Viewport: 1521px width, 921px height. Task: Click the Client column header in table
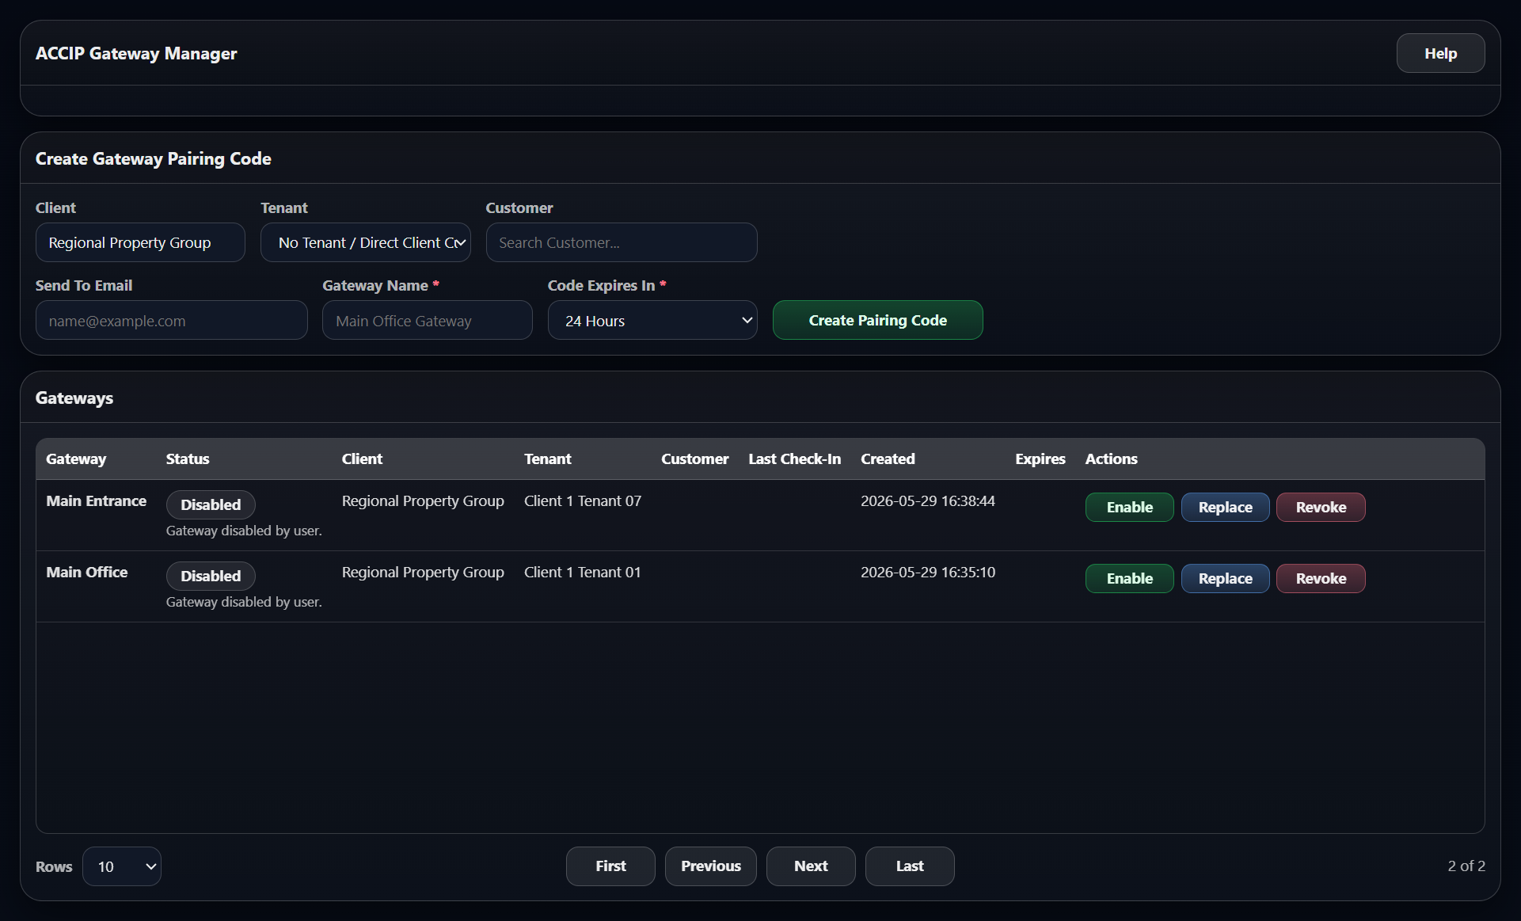point(362,459)
